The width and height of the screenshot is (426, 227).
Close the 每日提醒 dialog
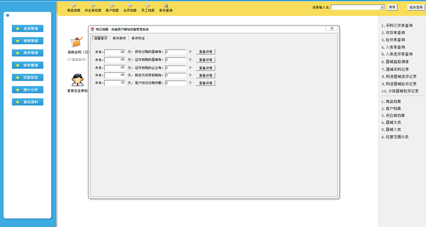pos(331,29)
